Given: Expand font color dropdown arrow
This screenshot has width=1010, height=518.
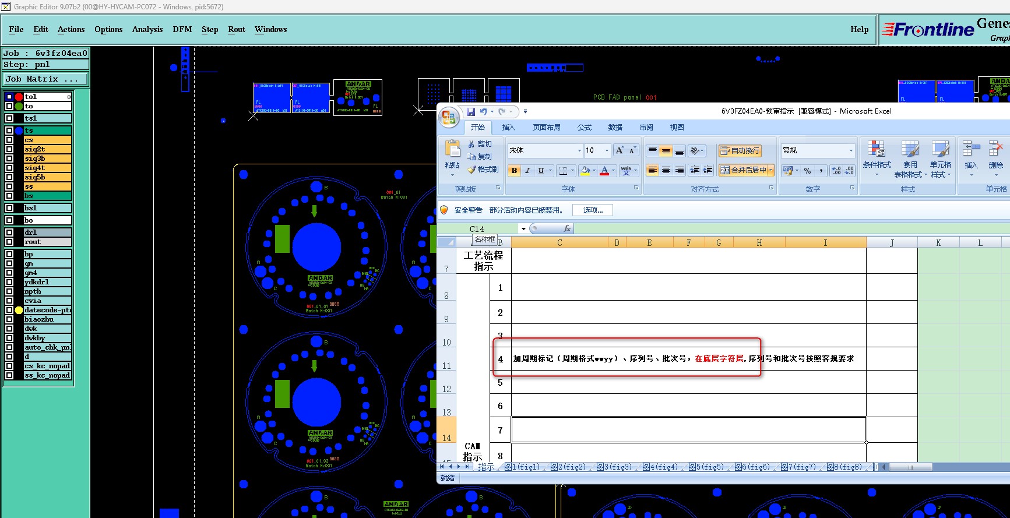Looking at the screenshot, I should 613,171.
